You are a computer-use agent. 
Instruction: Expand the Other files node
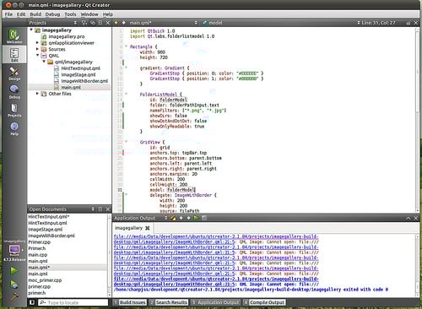pos(37,93)
